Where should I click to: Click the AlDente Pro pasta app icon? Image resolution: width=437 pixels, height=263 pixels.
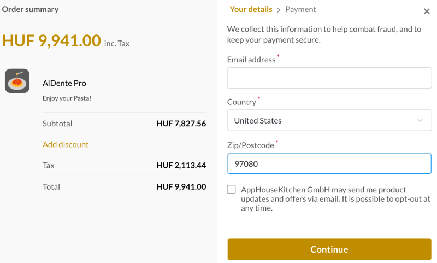point(17,81)
